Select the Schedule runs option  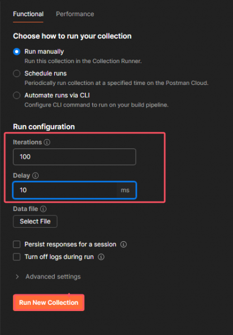tap(17, 74)
